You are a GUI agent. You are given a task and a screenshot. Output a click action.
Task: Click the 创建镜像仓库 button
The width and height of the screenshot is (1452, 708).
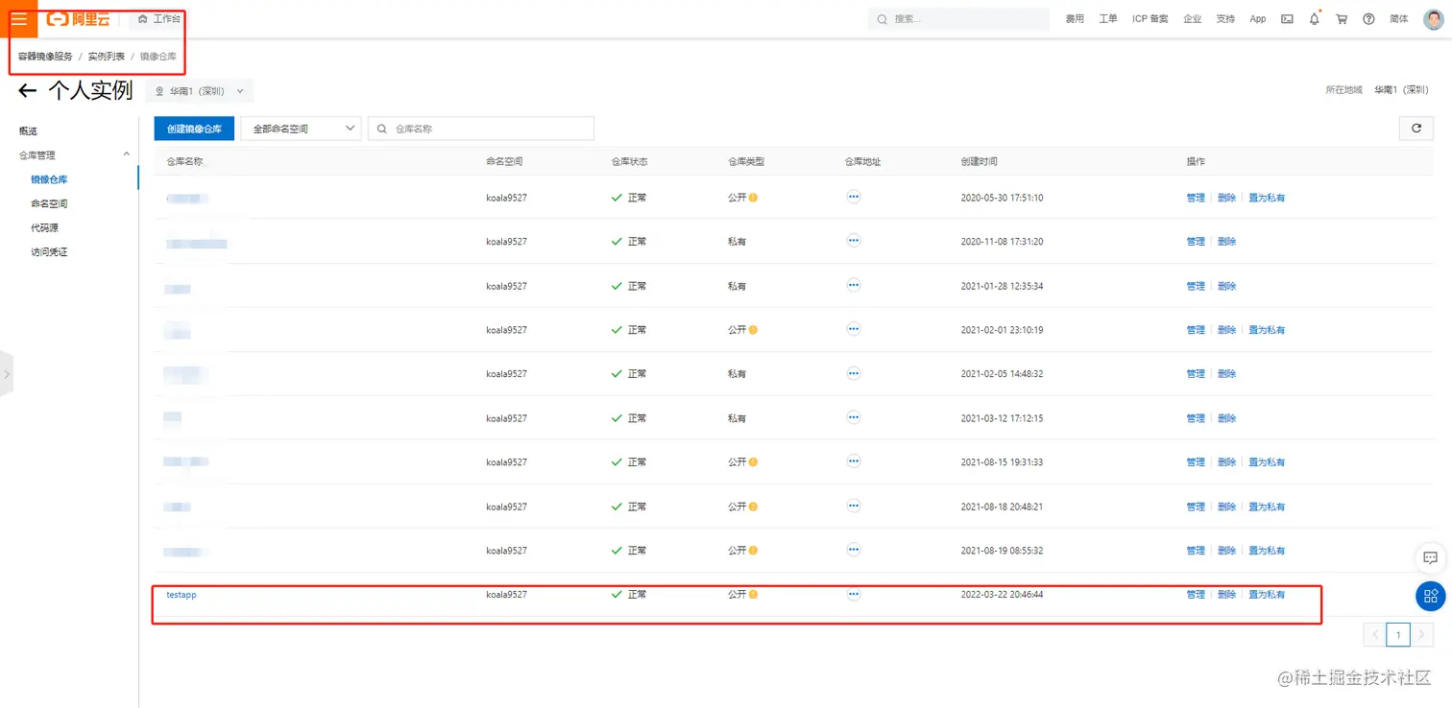pyautogui.click(x=194, y=129)
